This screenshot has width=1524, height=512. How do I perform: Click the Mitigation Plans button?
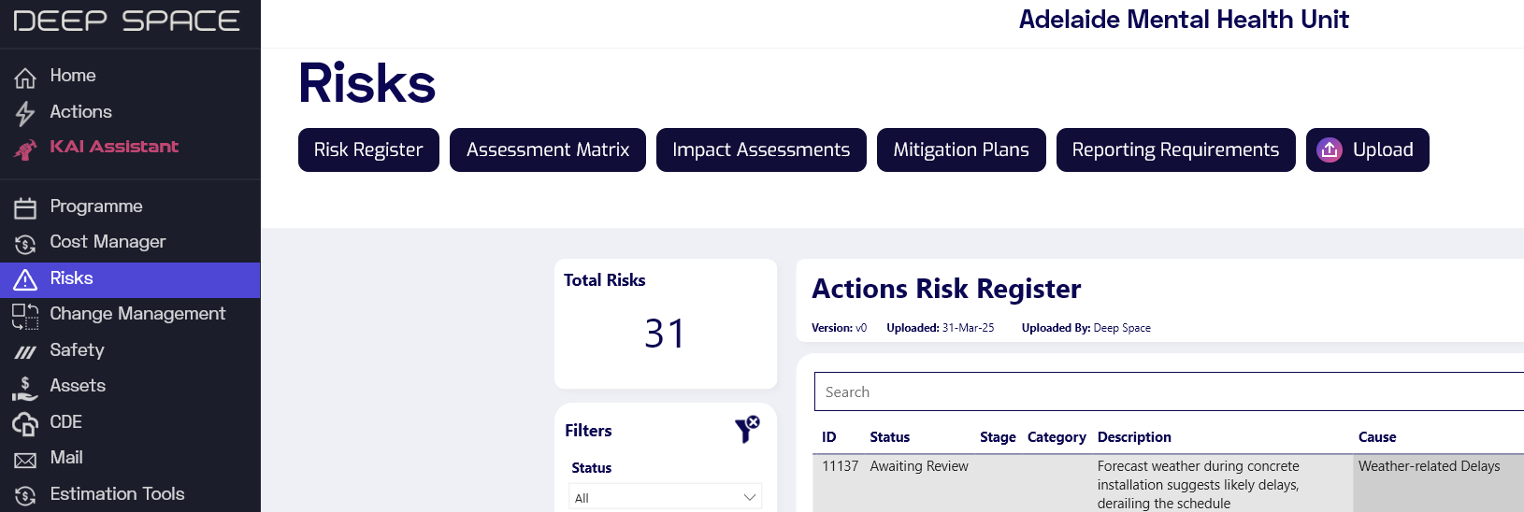pos(961,149)
